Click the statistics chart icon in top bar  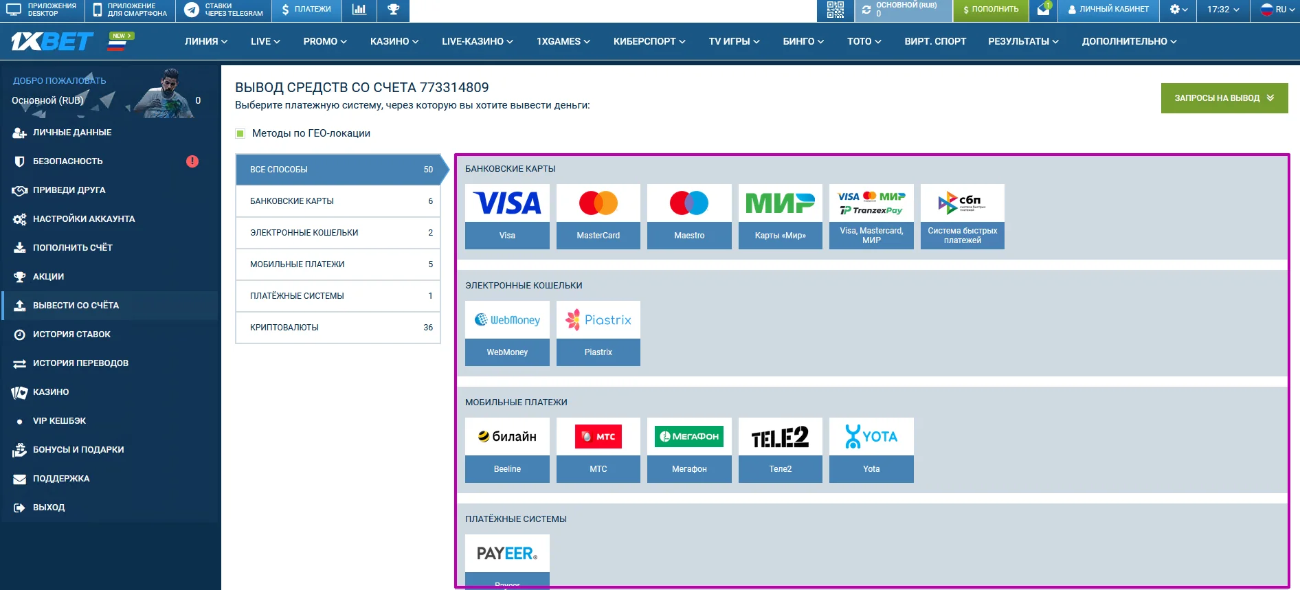(x=359, y=10)
